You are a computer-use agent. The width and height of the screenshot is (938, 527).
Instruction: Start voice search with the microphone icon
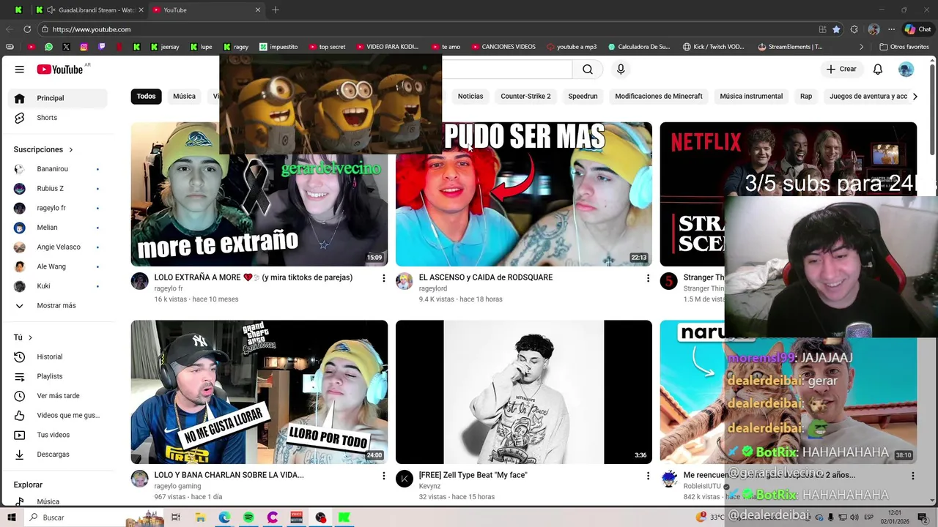tap(621, 69)
